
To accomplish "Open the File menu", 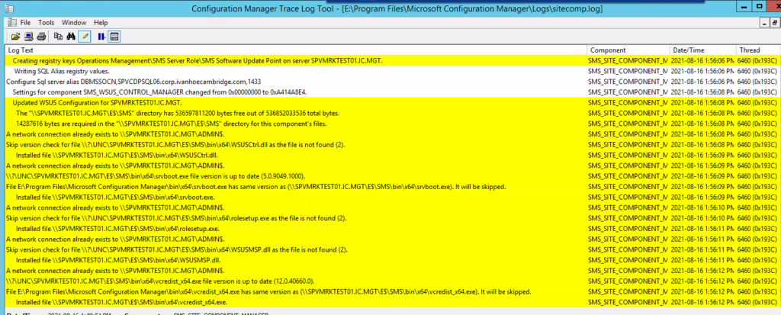I will tap(25, 23).
